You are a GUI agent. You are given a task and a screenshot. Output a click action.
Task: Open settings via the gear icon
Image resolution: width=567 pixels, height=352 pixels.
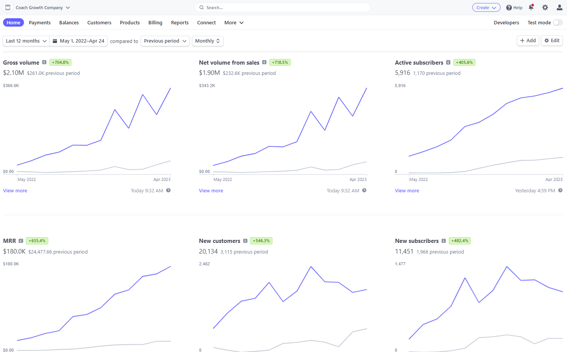tap(545, 7)
